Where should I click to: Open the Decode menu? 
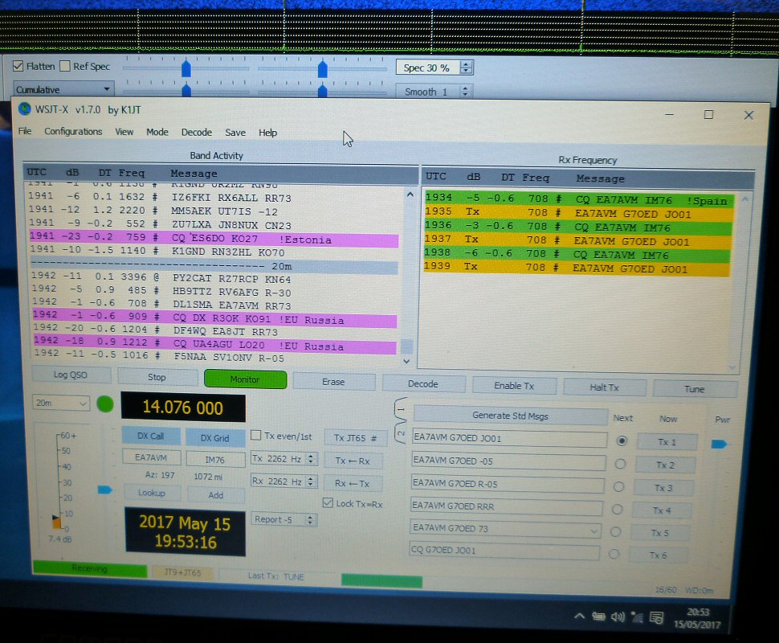196,133
